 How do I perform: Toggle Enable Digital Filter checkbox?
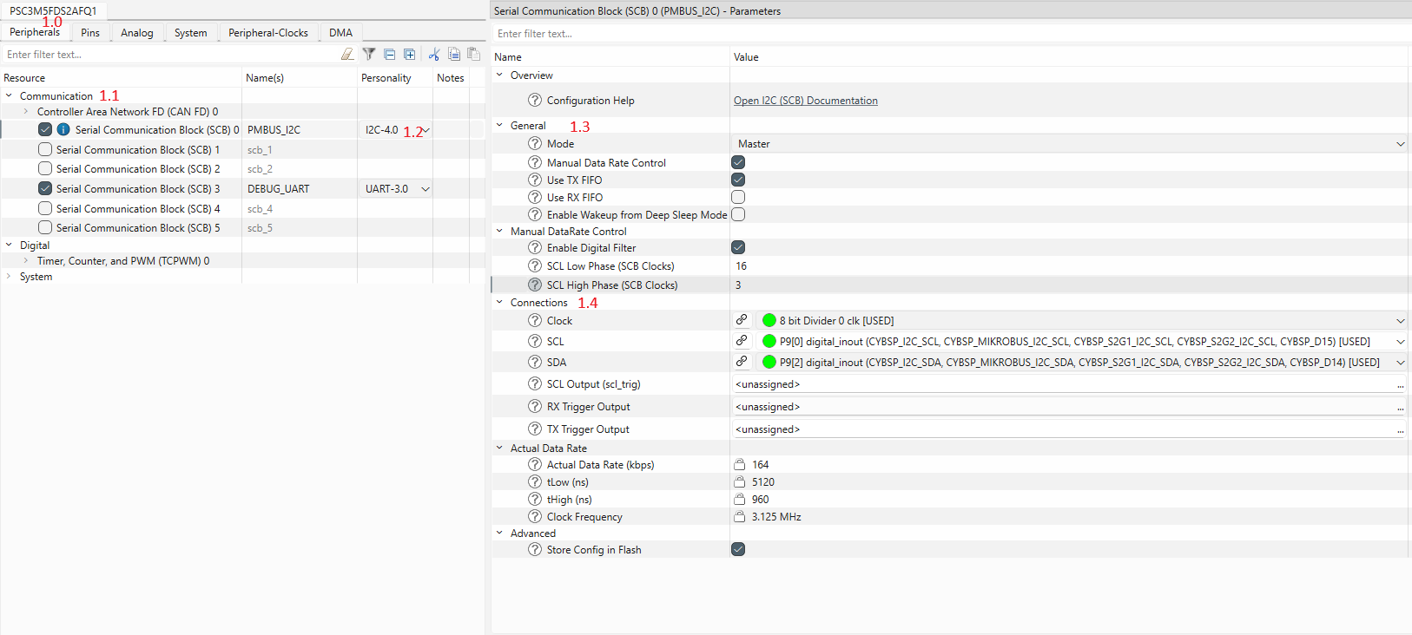pyautogui.click(x=738, y=247)
